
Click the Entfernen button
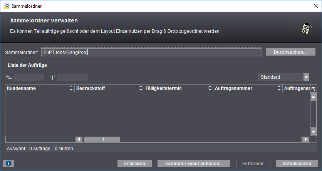click(253, 164)
